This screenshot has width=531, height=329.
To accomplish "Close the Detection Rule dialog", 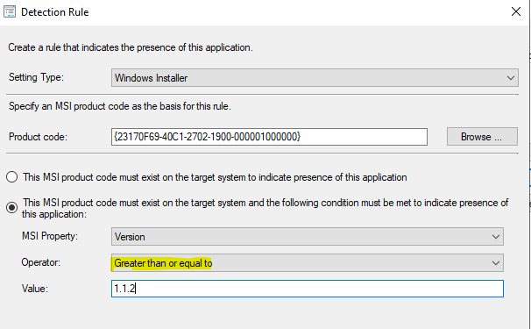I will (516, 11).
